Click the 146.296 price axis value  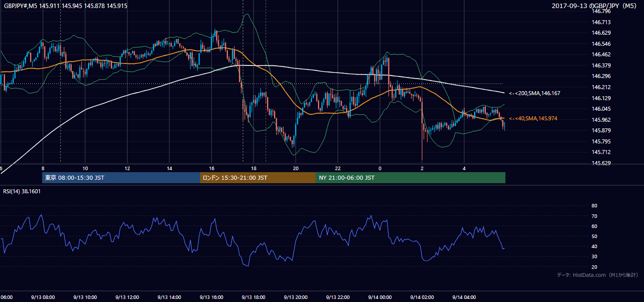pyautogui.click(x=602, y=76)
